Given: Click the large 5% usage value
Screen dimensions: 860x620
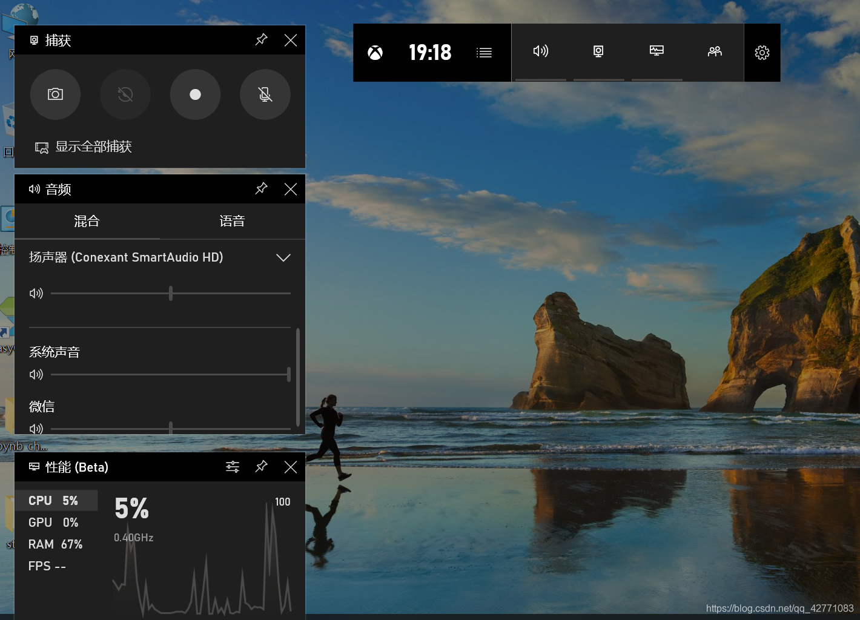Looking at the screenshot, I should 132,508.
